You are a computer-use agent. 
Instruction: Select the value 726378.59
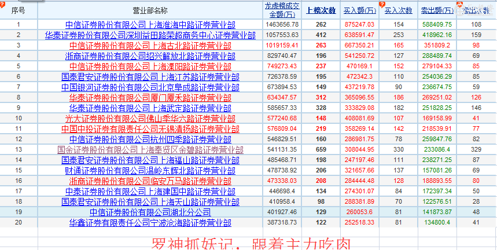coord(282,77)
